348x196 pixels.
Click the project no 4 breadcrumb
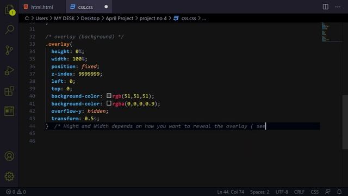153,19
